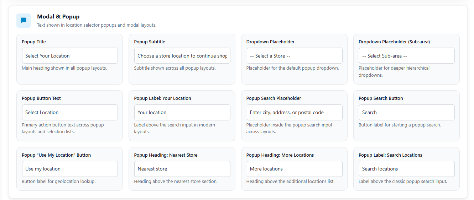Click the 'Popup Search Button' label
The width and height of the screenshot is (474, 200).
pos(381,98)
